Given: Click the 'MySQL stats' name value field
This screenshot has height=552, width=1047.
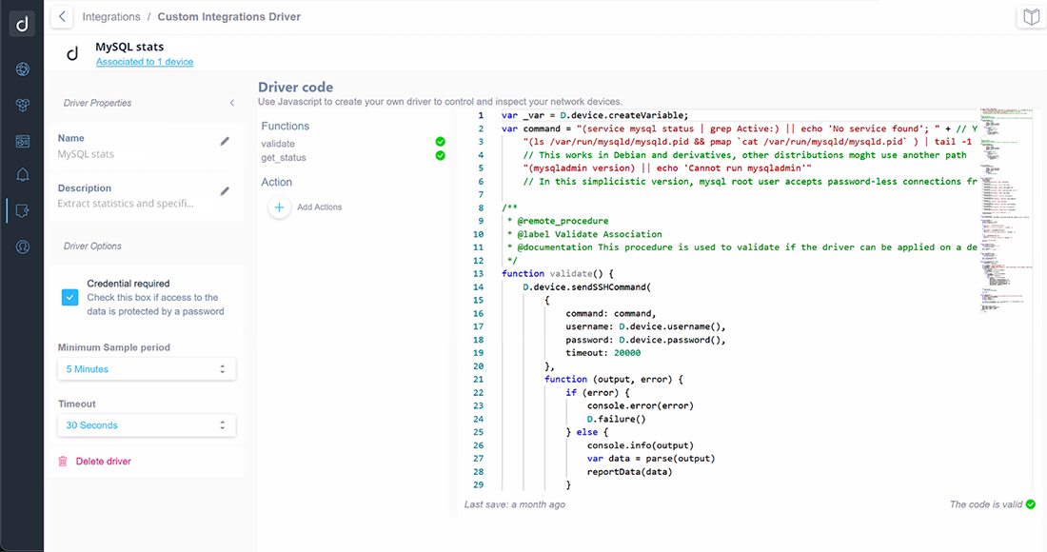Looking at the screenshot, I should pos(86,154).
